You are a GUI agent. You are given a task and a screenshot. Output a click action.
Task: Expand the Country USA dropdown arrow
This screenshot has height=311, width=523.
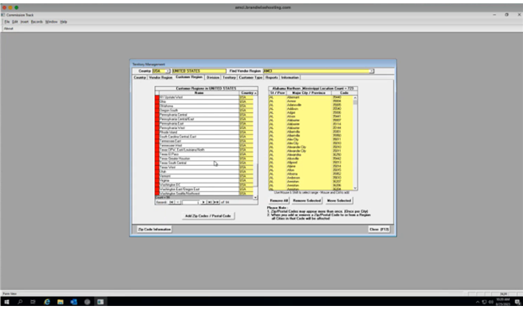pos(168,71)
